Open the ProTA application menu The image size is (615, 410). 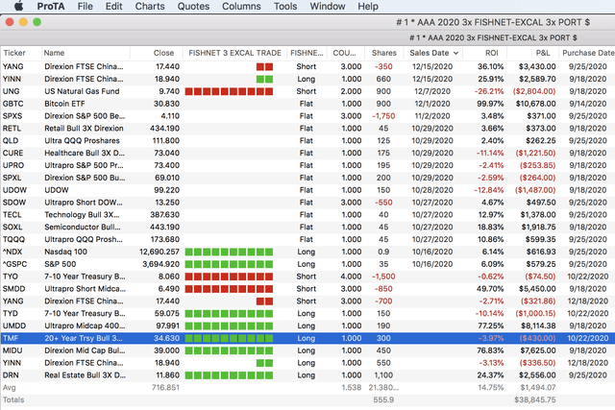pos(51,7)
